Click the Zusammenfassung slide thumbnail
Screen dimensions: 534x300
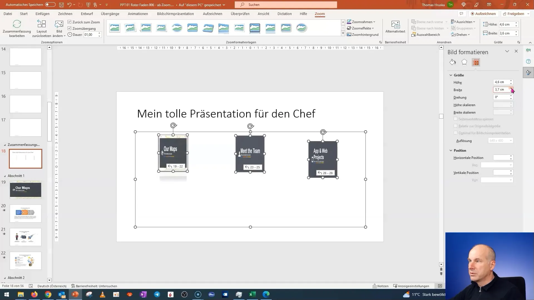pos(25,159)
